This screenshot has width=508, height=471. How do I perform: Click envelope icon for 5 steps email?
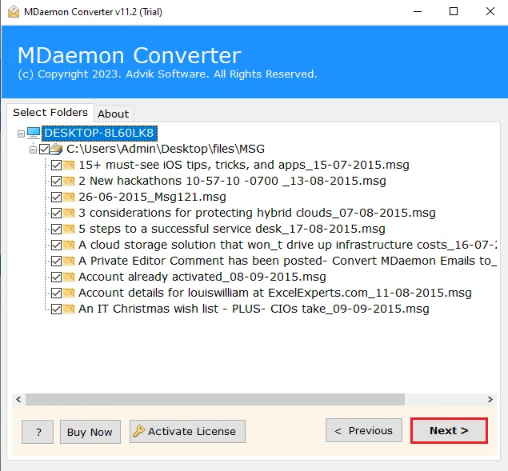(69, 229)
